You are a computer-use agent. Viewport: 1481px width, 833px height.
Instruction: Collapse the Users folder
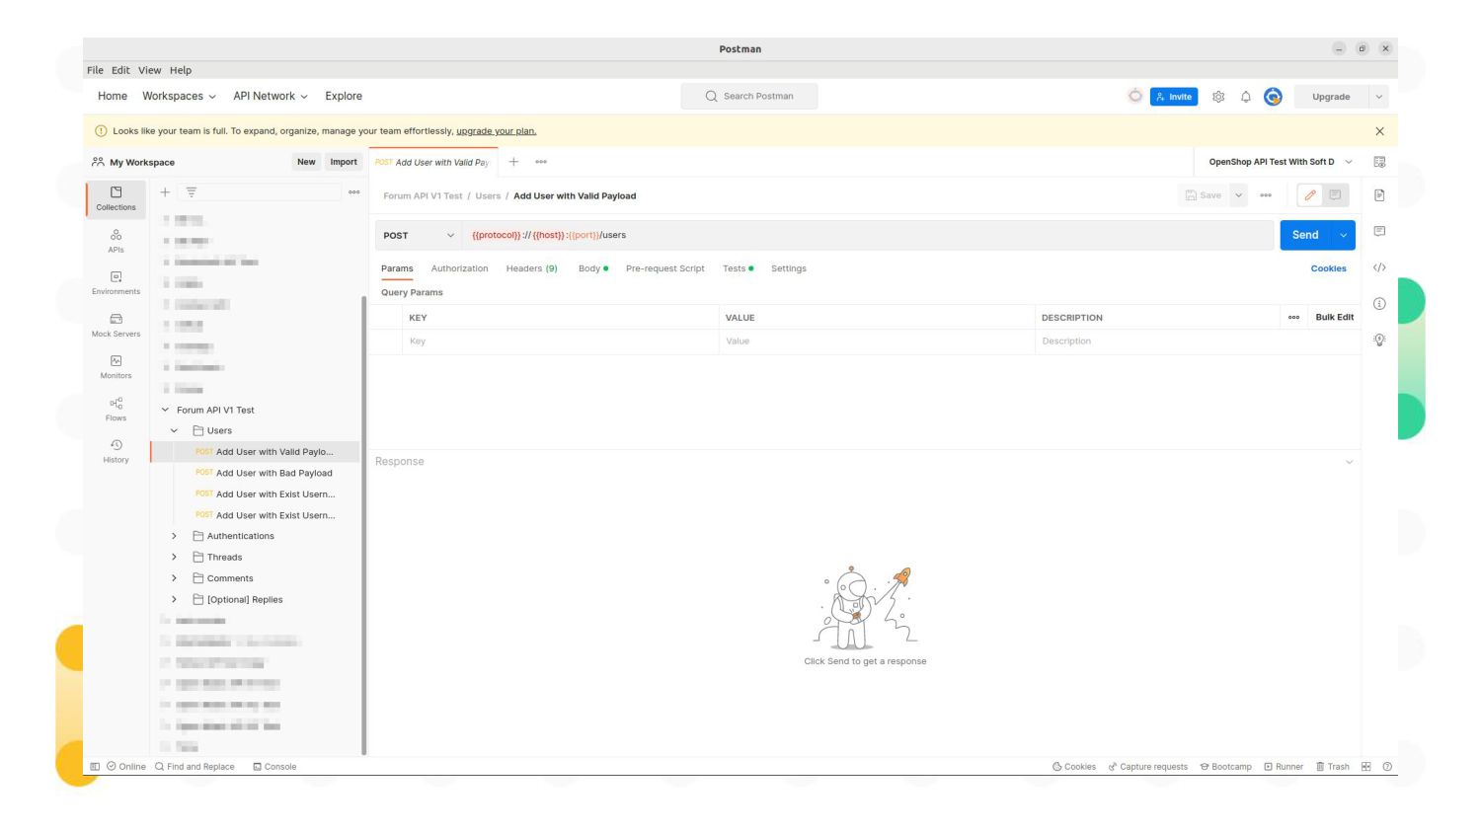[174, 431]
